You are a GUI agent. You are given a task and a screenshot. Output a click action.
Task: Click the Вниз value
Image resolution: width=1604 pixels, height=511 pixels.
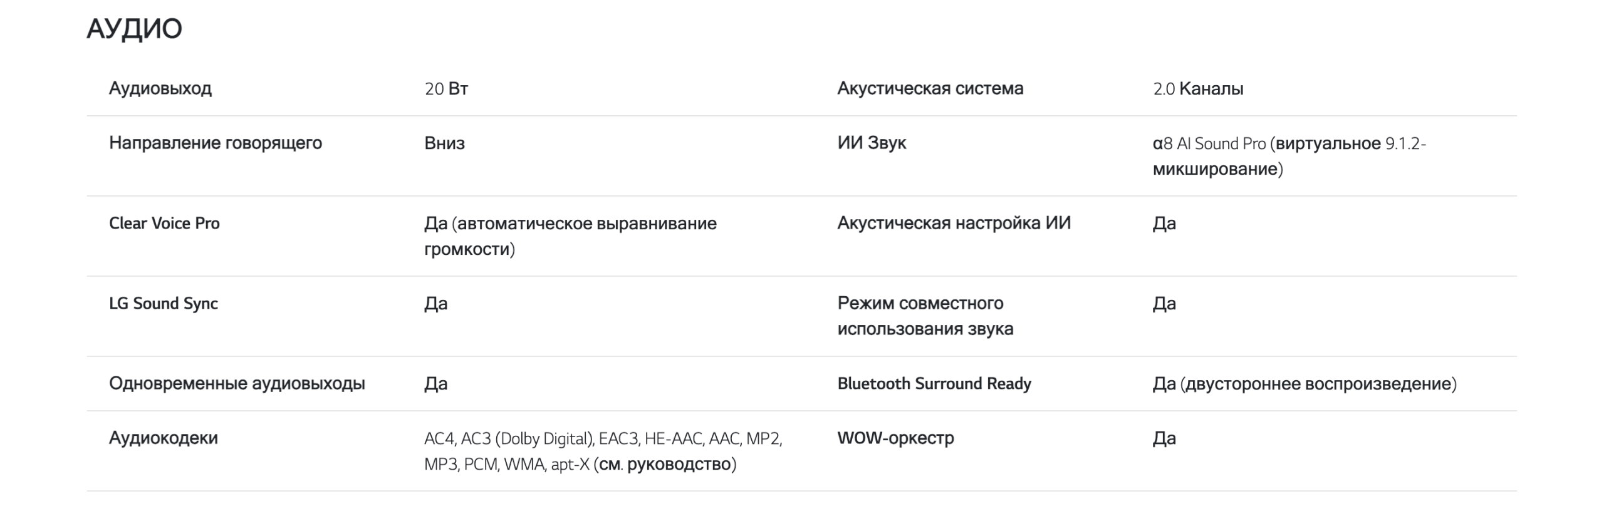(x=444, y=143)
